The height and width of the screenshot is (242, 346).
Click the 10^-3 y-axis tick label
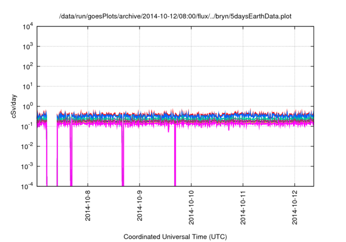pyautogui.click(x=27, y=166)
